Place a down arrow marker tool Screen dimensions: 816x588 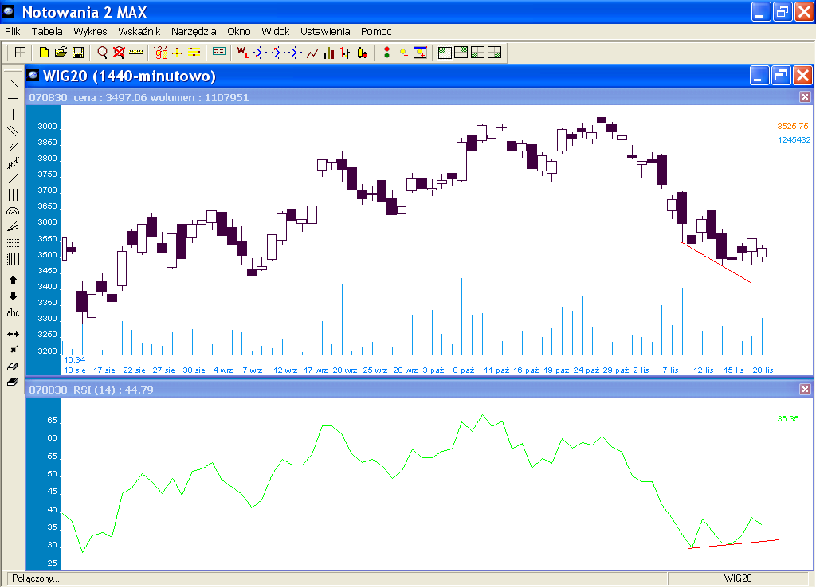click(x=13, y=296)
